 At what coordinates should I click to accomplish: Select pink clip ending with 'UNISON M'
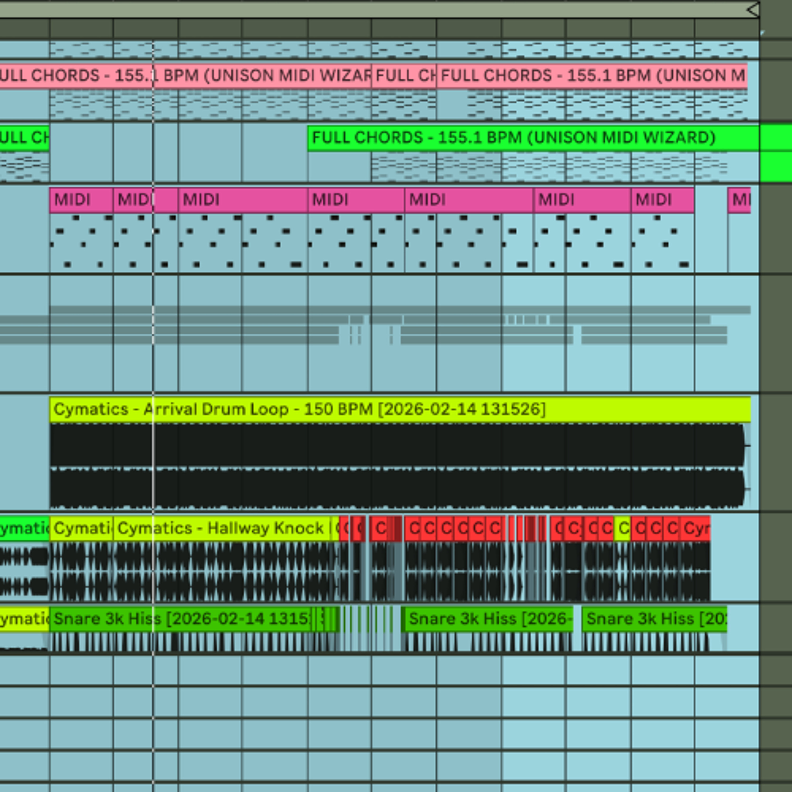click(592, 76)
